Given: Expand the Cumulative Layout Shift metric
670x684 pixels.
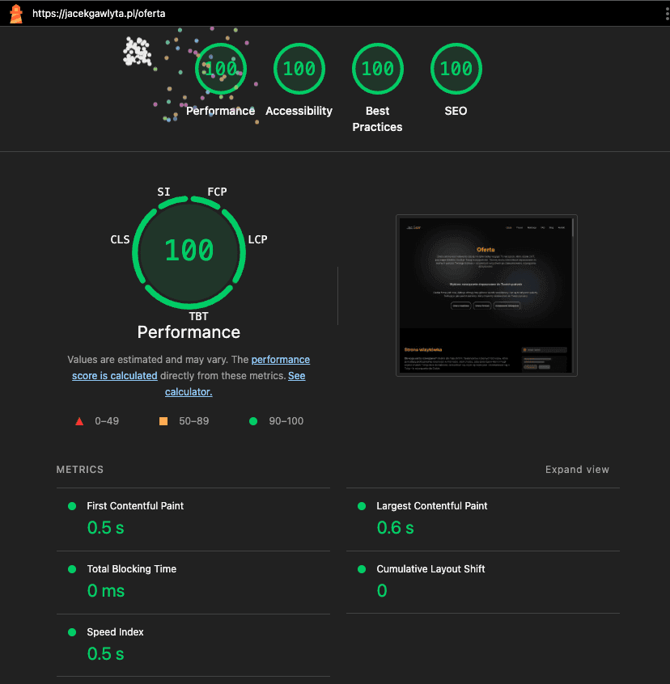Looking at the screenshot, I should 483,582.
